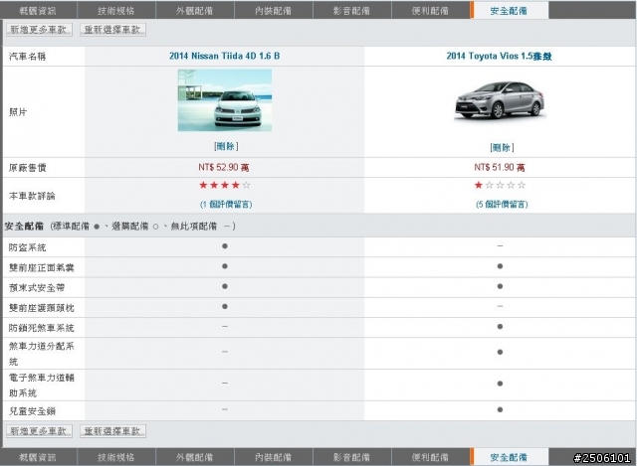
Task: Click the 兒童安全鎖 row label
Action: pos(32,411)
